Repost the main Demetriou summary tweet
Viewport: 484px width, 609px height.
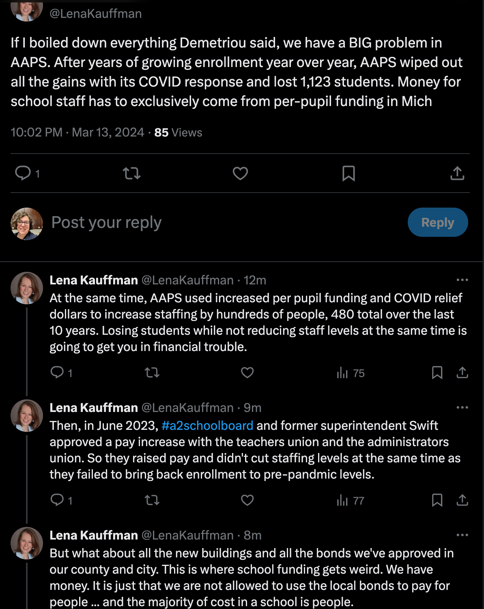tap(131, 173)
